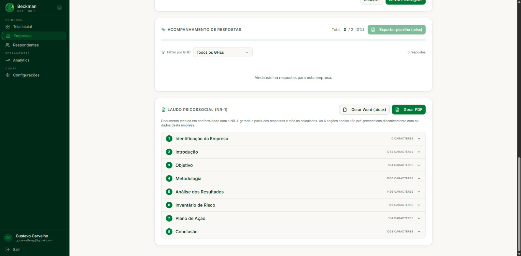Click the Inventário de Risco title

point(195,205)
